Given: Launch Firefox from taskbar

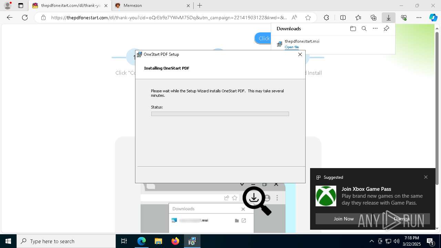Looking at the screenshot, I should click(175, 241).
